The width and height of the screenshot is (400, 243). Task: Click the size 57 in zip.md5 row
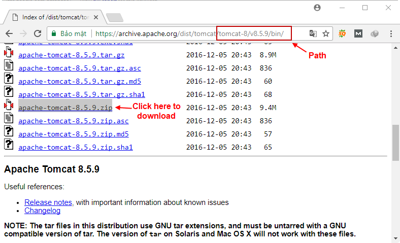268,134
